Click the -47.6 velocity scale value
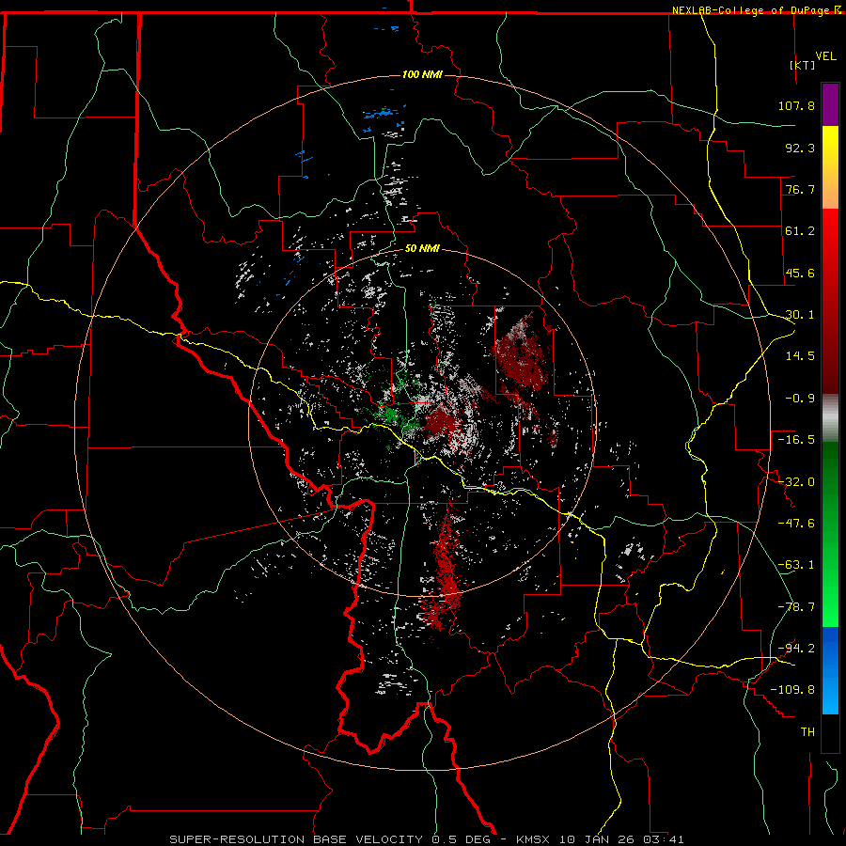The height and width of the screenshot is (846, 846). coord(796,524)
